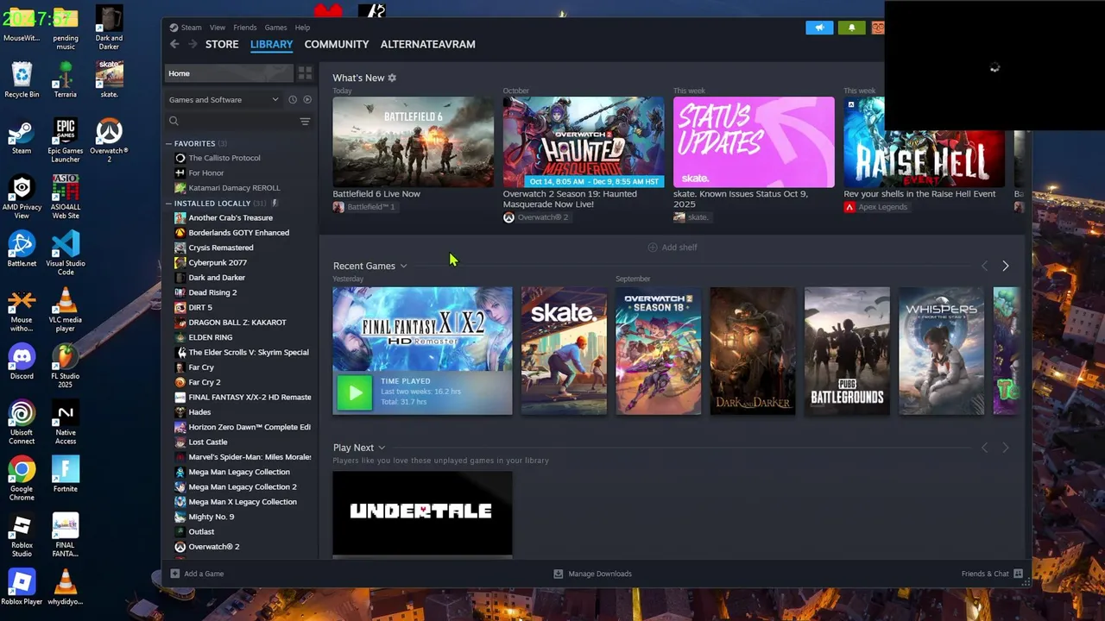Screen dimensions: 1105x621
Task: Expand Play Next shelf dropdown
Action: (x=382, y=448)
